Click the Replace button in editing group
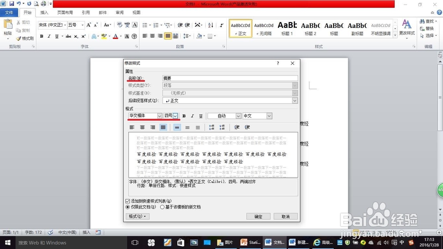 (427, 28)
